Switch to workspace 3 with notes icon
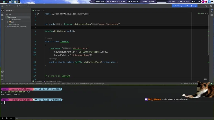The image size is (214, 120). [14, 2]
